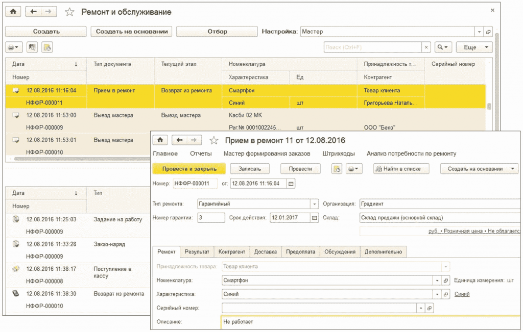Click the Провести и закрыть button
This screenshot has height=332, width=523.
pos(189,169)
